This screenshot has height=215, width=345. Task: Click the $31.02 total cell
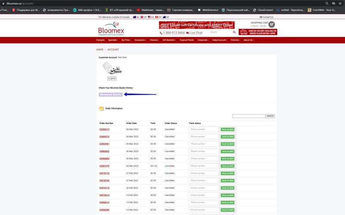point(154,166)
